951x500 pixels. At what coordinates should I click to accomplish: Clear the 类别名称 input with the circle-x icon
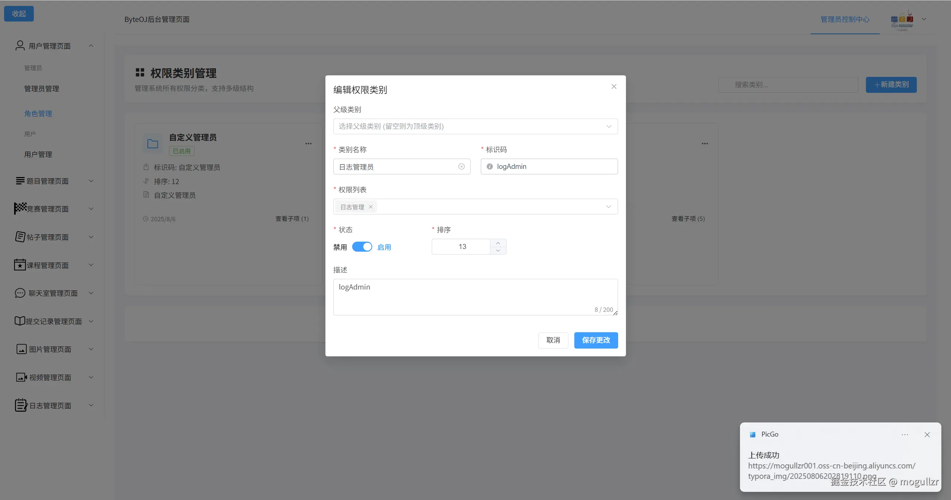tap(461, 167)
